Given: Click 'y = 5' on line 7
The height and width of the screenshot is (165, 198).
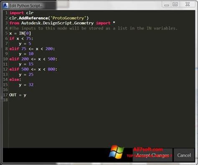Looking at the screenshot, I should [x=25, y=43].
